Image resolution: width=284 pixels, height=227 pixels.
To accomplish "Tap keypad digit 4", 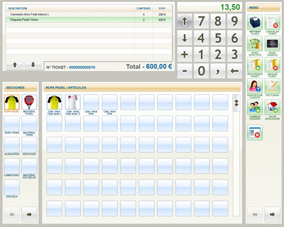I will [201, 38].
